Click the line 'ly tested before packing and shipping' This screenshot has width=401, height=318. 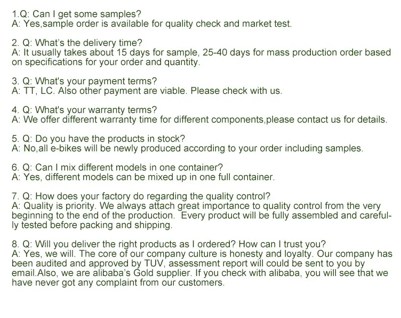tap(92, 225)
